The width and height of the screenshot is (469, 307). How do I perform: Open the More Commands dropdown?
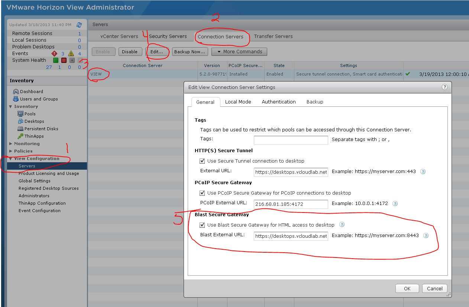pos(239,52)
